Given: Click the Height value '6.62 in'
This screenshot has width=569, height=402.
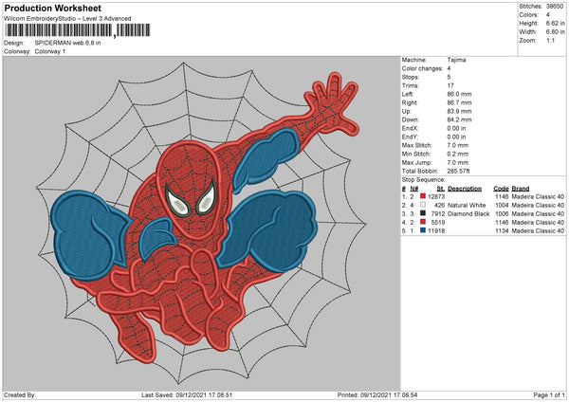Looking at the screenshot, I should click(x=555, y=23).
